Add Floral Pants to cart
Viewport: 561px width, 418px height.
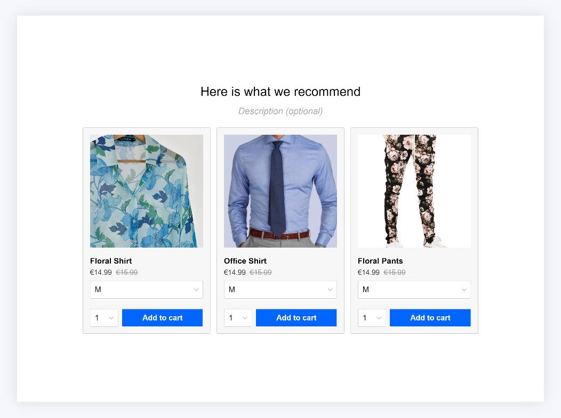430,317
